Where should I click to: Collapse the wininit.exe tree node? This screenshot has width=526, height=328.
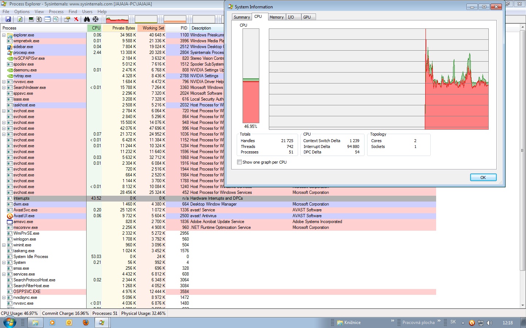[x=4, y=245]
